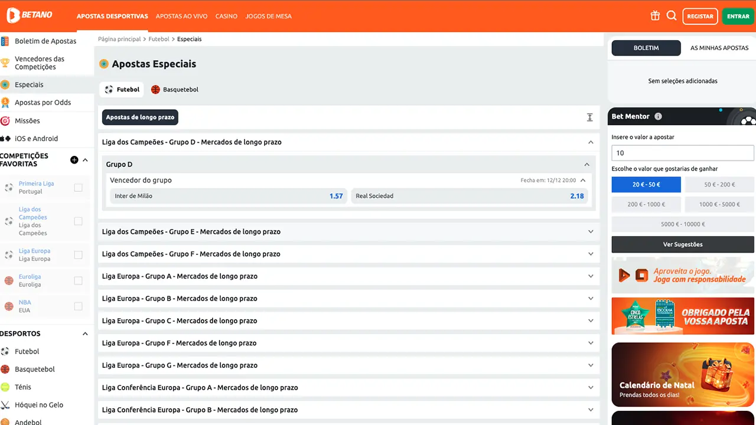Image resolution: width=756 pixels, height=425 pixels.
Task: Select the 50 € - 200 € win range
Action: click(719, 185)
